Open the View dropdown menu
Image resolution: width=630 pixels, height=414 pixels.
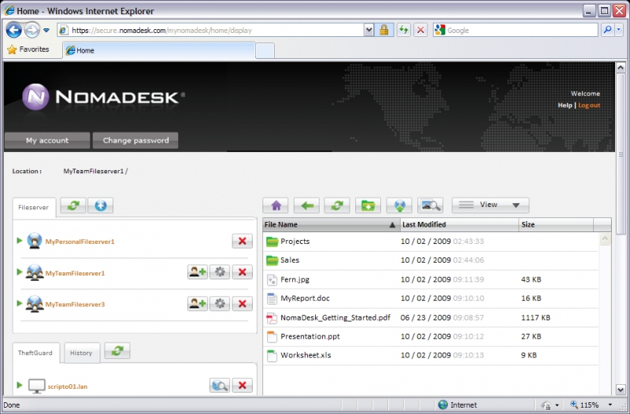[x=490, y=205]
